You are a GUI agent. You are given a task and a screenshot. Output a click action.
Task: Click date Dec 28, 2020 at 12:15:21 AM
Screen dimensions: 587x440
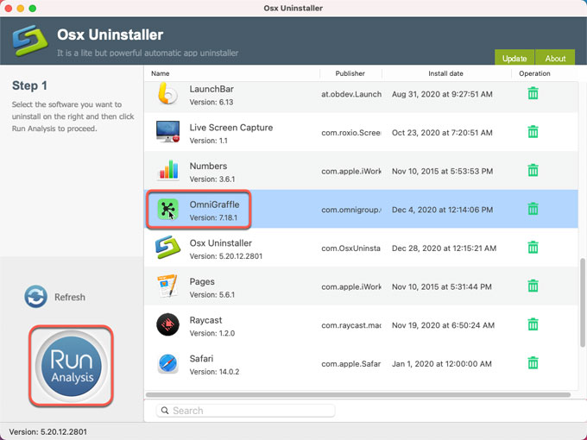coord(444,248)
